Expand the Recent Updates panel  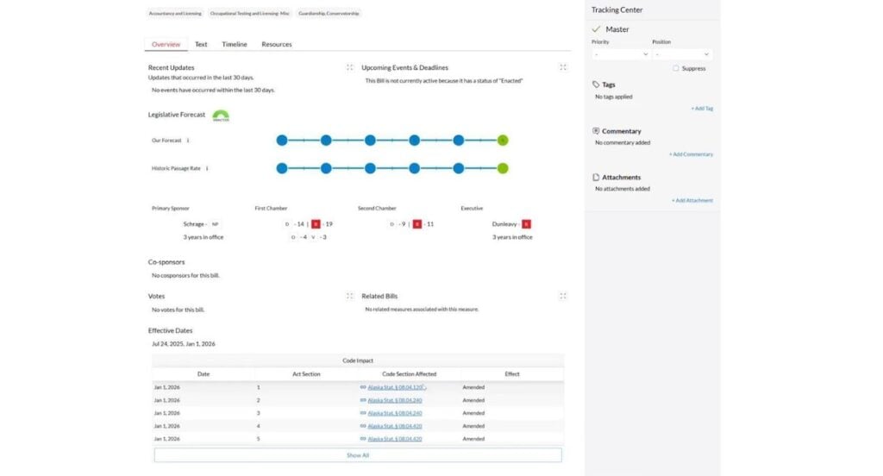coord(349,67)
